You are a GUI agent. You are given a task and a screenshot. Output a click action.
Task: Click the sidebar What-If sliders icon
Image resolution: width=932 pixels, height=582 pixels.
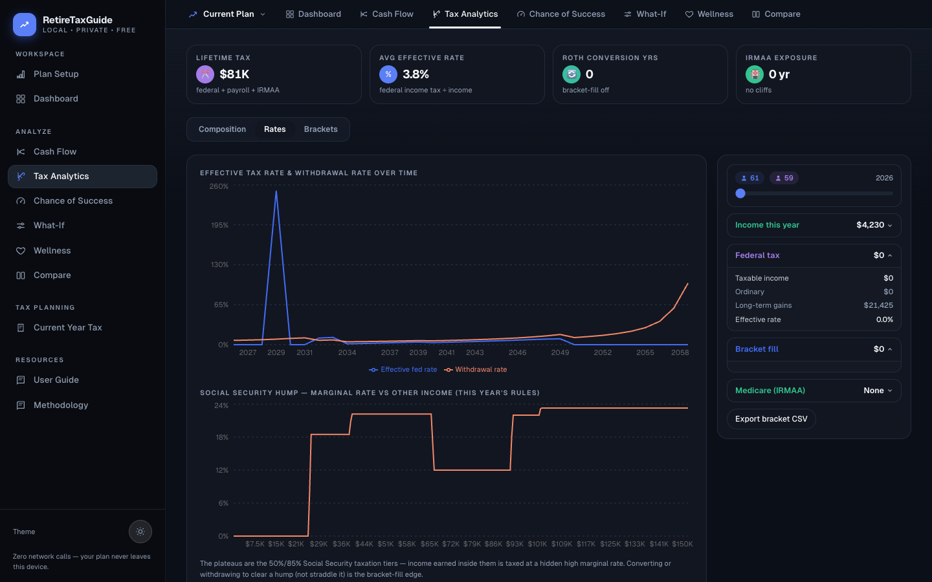(x=21, y=226)
